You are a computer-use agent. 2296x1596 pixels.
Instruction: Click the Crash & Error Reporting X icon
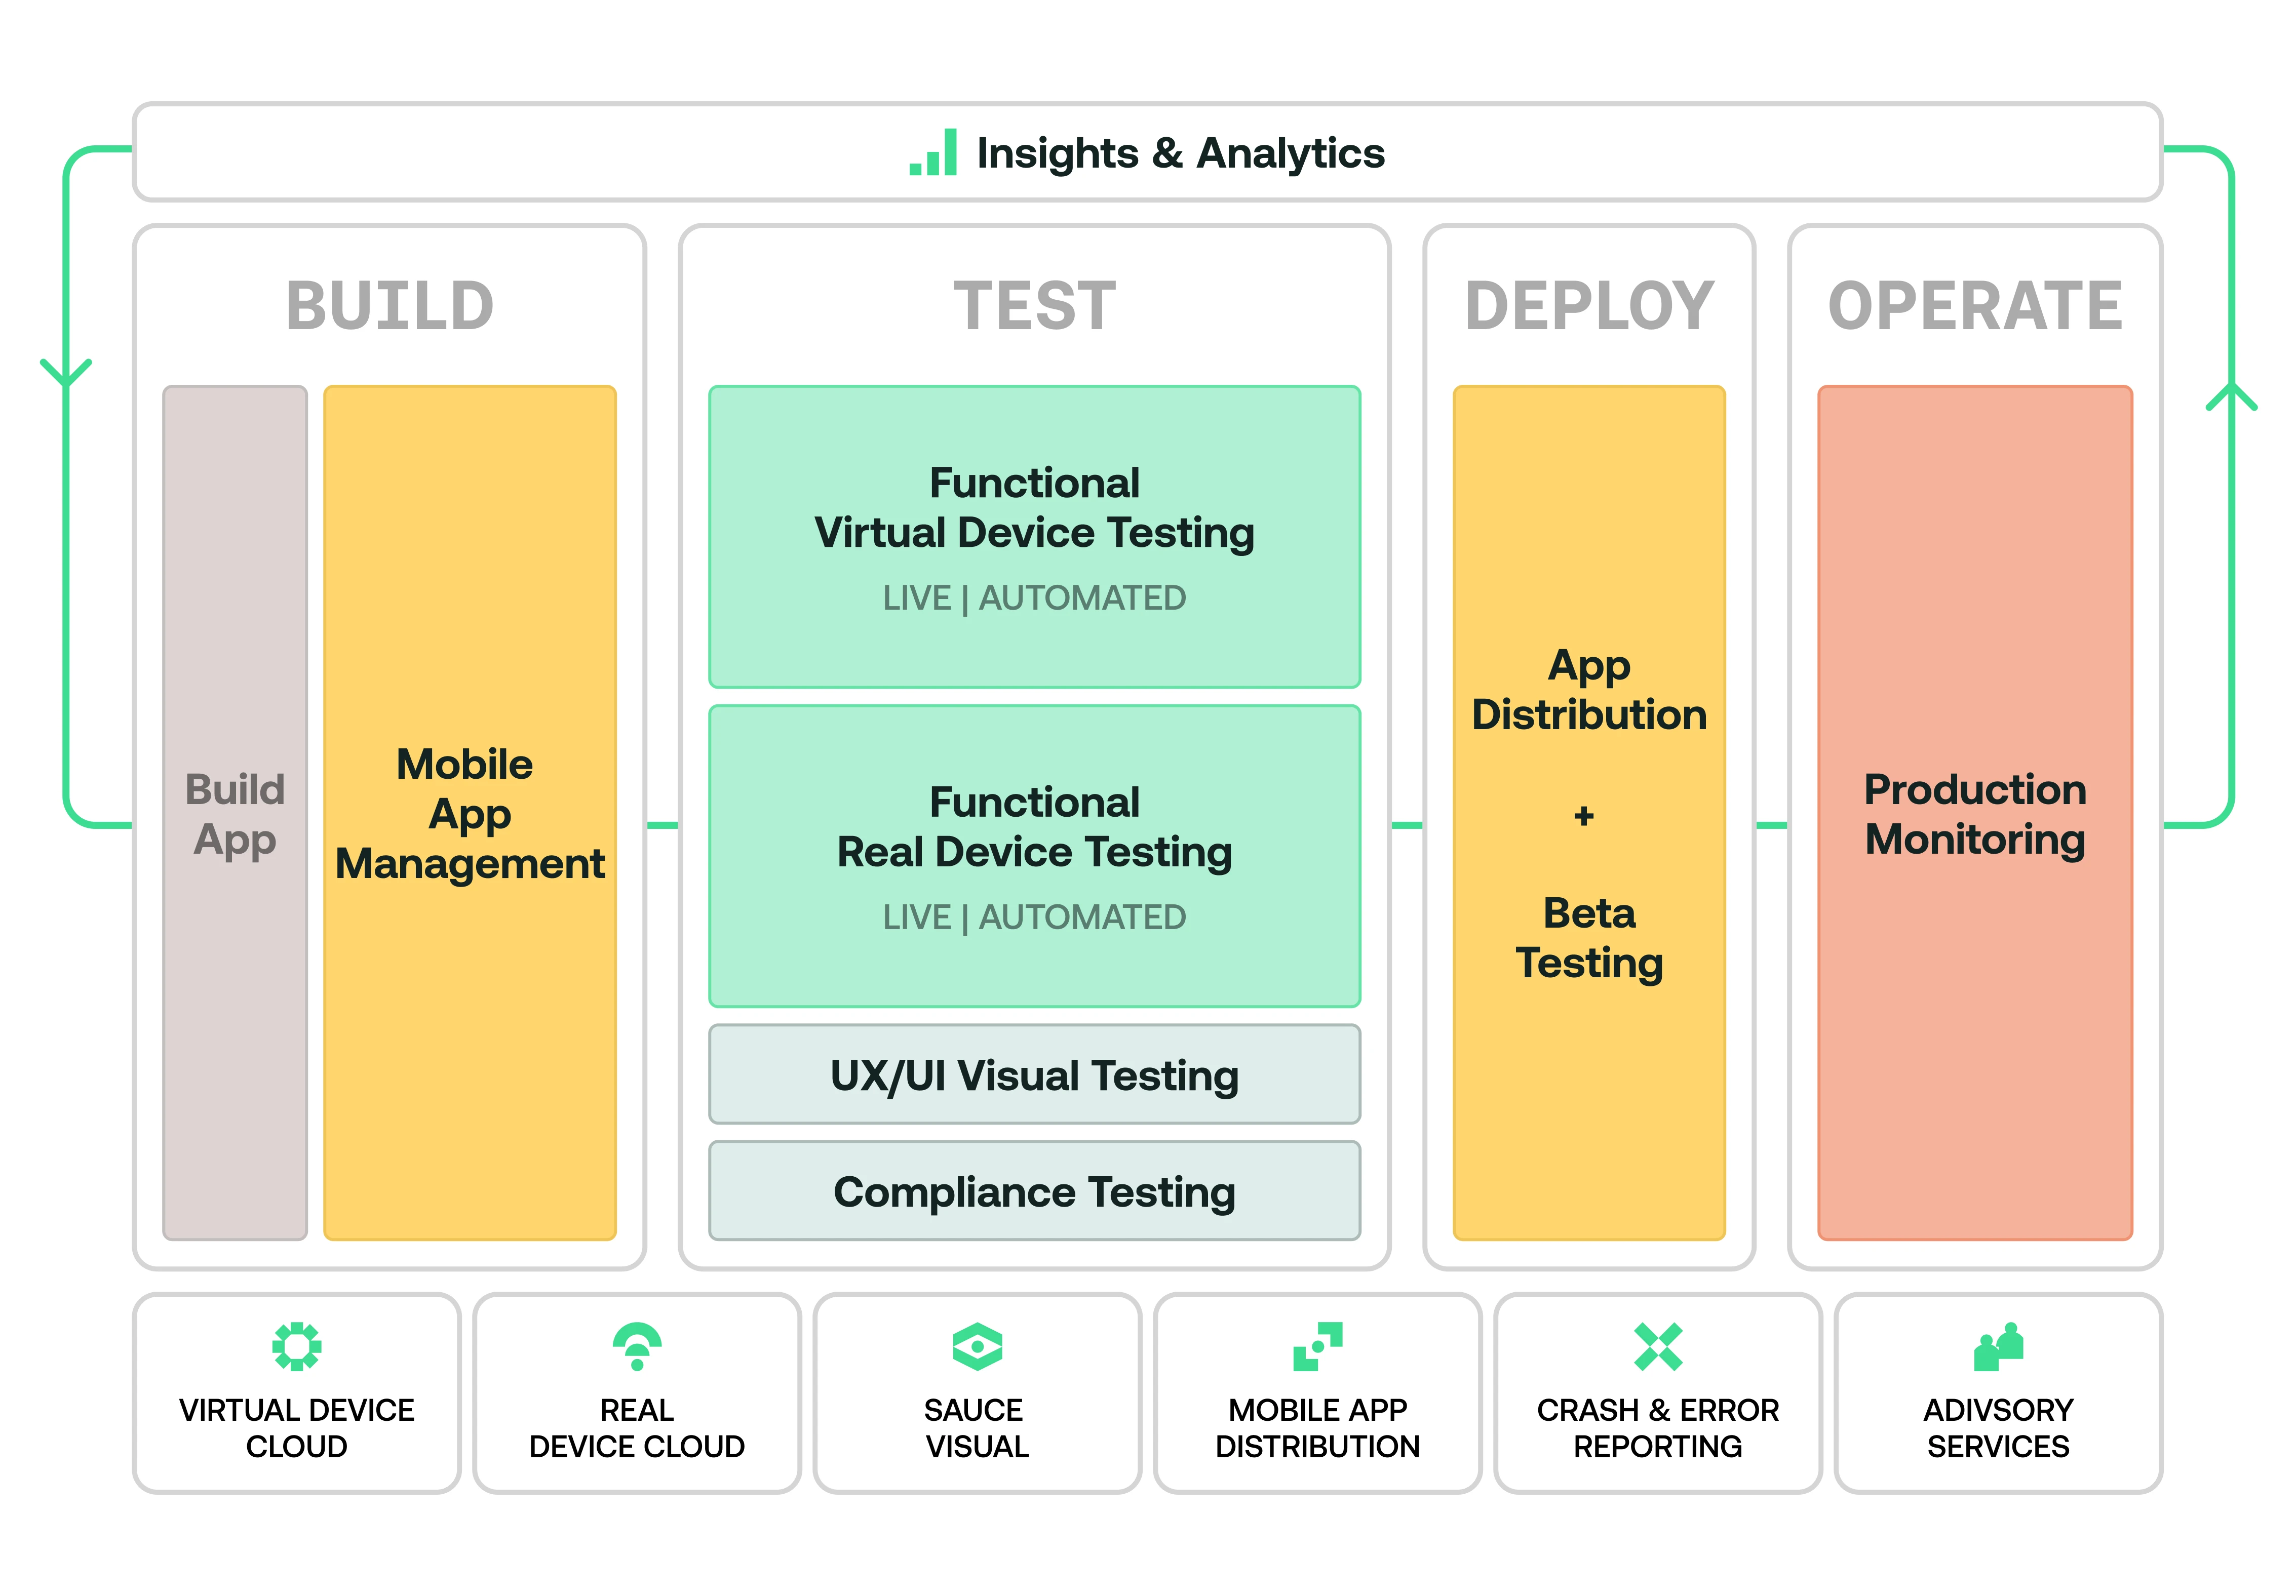pos(1657,1346)
